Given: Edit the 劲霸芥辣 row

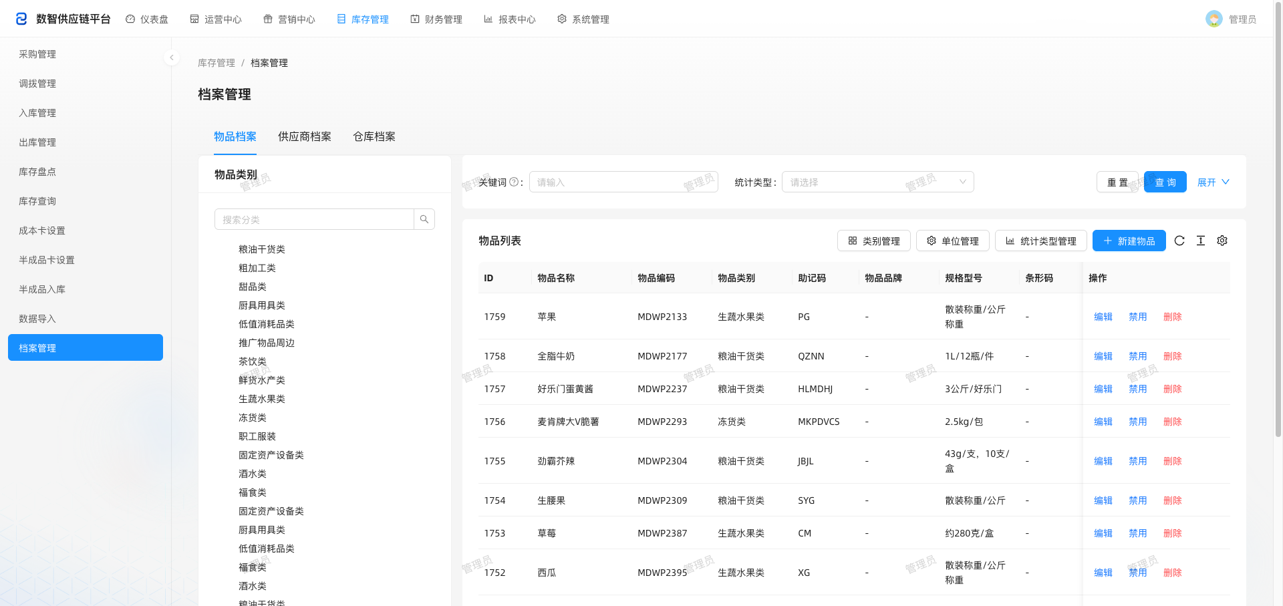Looking at the screenshot, I should click(1103, 461).
